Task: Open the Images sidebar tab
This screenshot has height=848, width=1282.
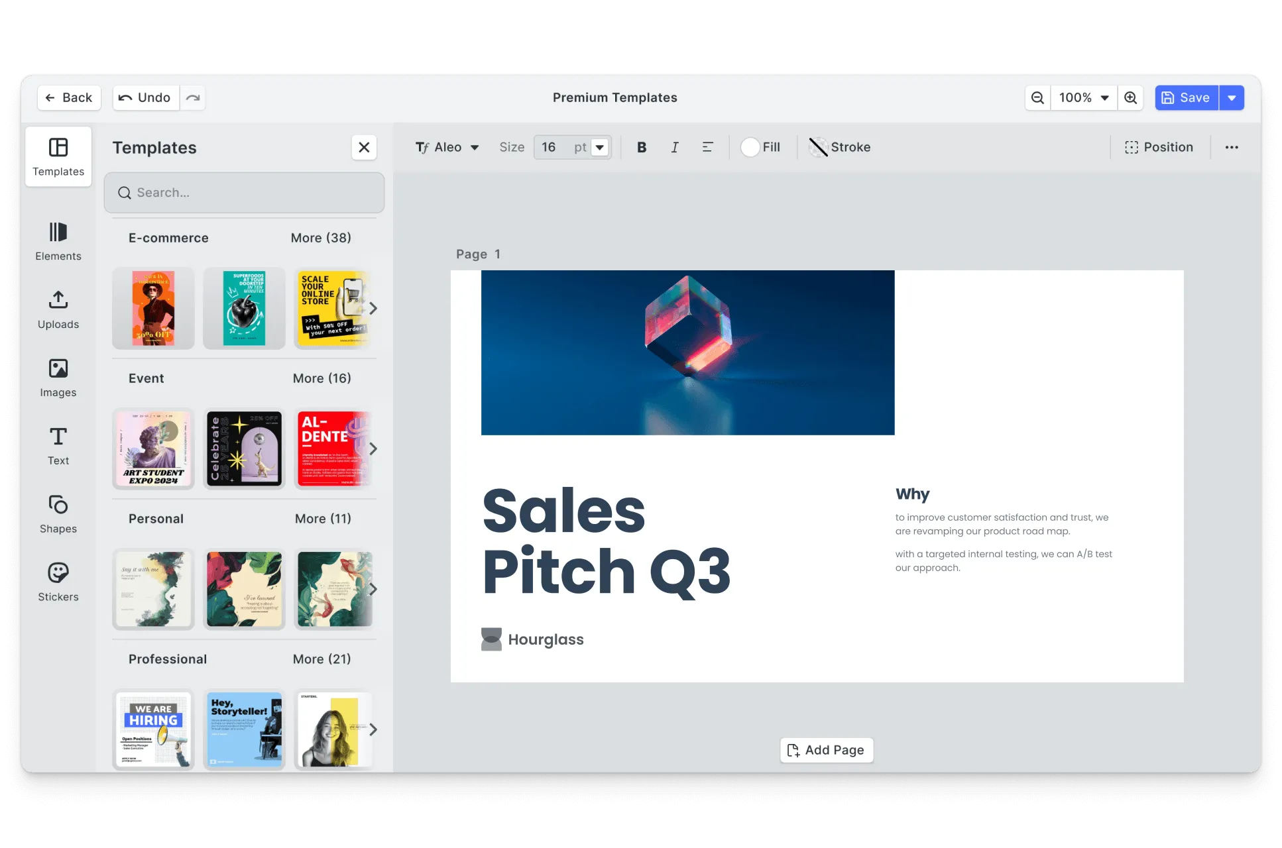Action: pos(58,378)
